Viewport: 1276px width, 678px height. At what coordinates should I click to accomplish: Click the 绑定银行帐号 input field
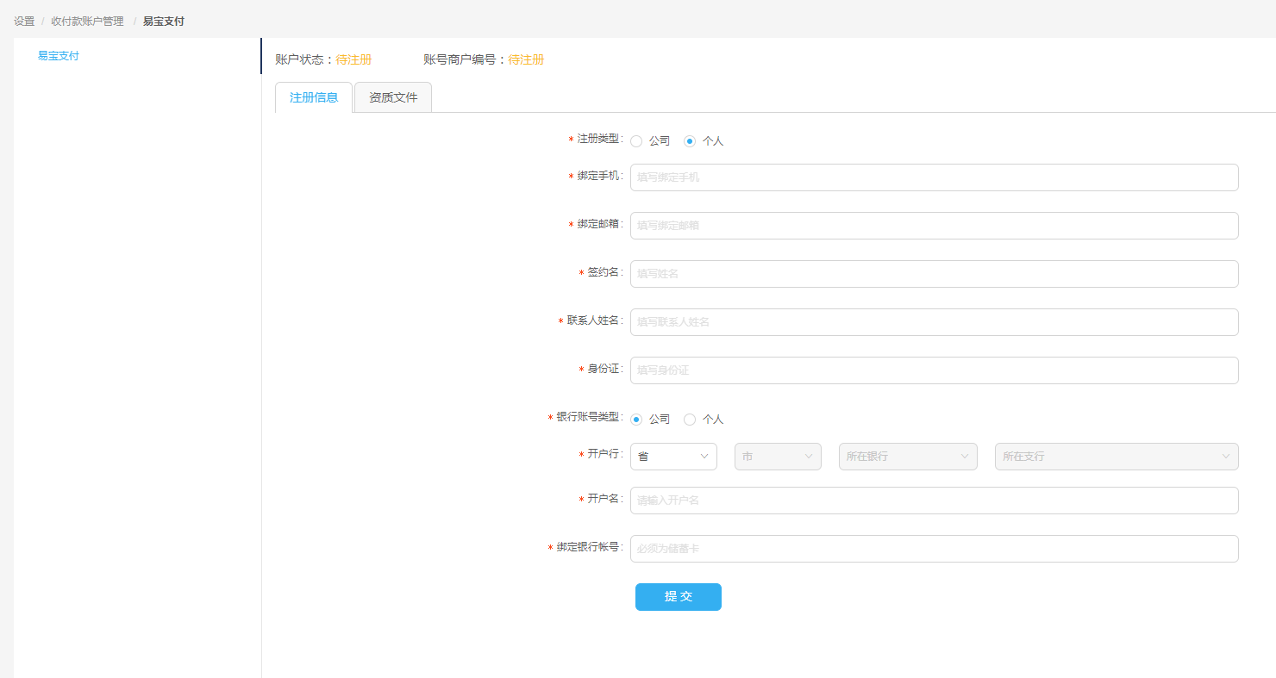[x=934, y=549]
